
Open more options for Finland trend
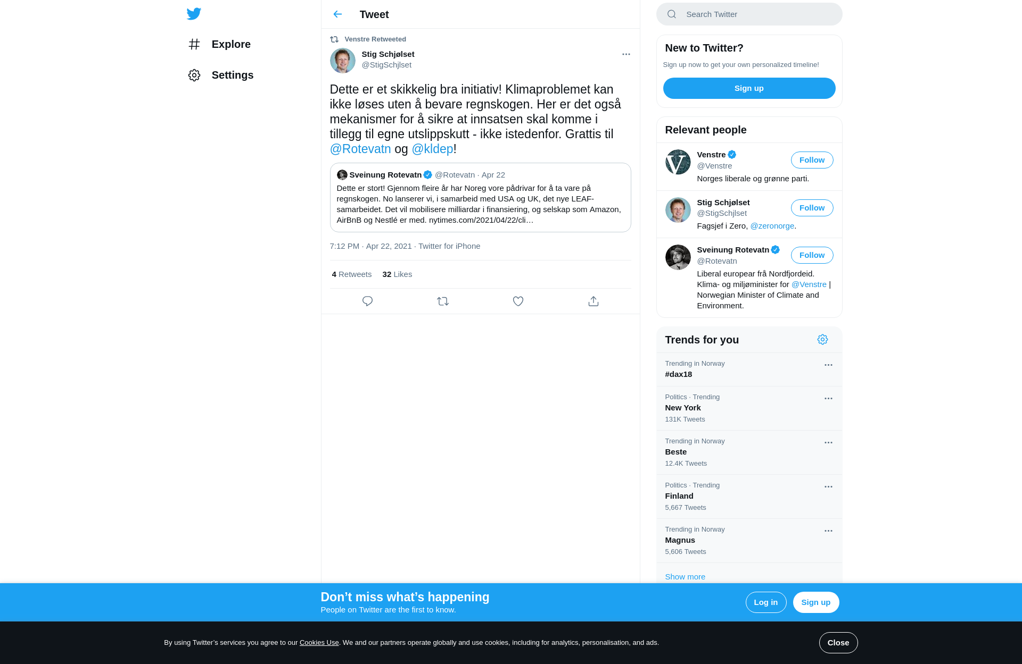[x=828, y=487]
